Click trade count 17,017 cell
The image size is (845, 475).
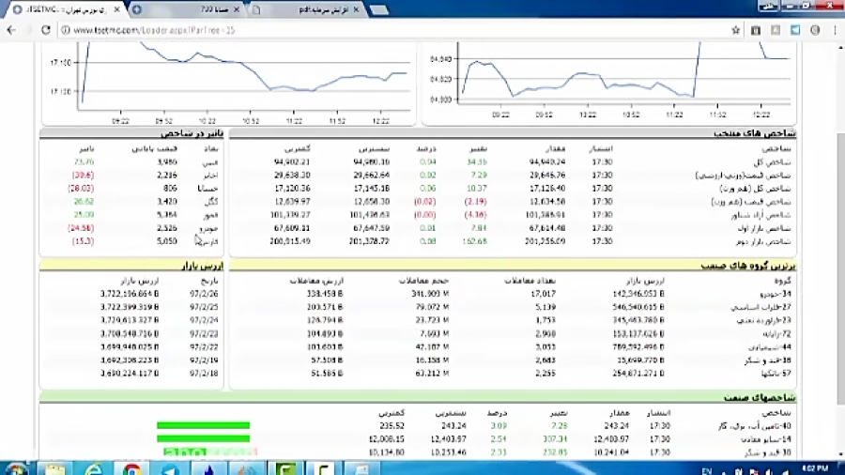tap(544, 294)
